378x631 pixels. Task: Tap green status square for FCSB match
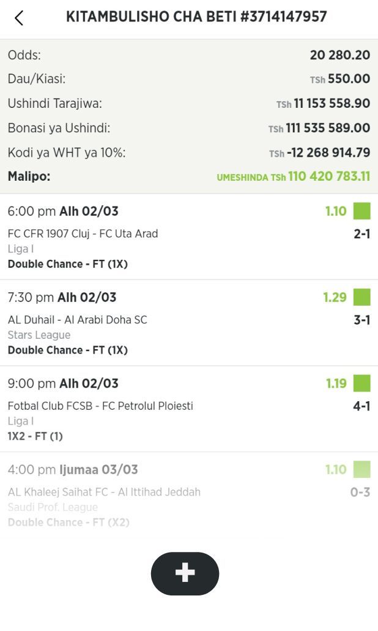[x=362, y=384]
